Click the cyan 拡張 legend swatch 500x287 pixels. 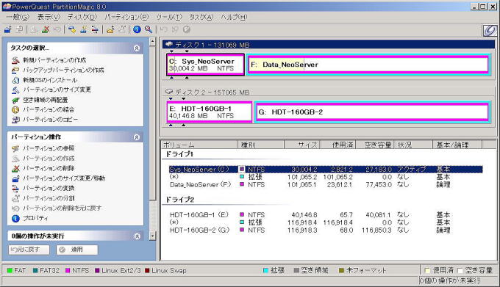[265, 270]
